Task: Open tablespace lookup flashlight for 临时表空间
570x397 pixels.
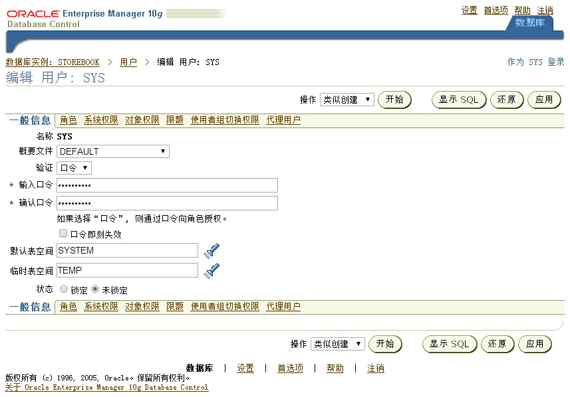Action: point(212,271)
